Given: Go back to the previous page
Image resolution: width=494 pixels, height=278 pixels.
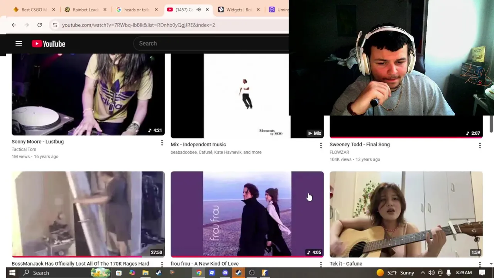Looking at the screenshot, I should 14,25.
